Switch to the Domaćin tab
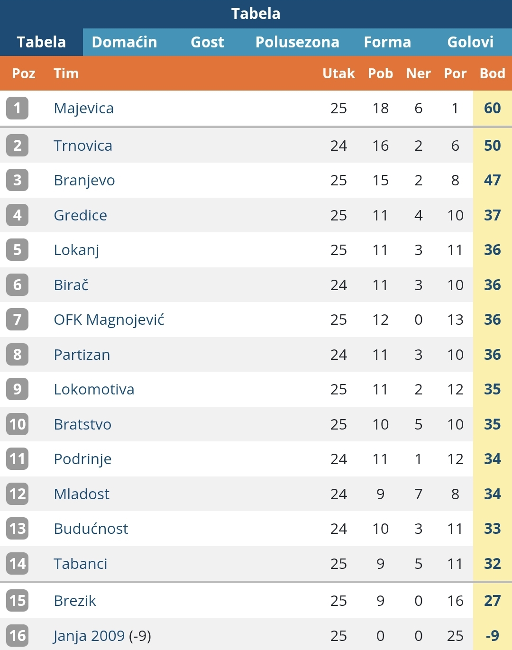This screenshot has height=650, width=512. pyautogui.click(x=124, y=42)
